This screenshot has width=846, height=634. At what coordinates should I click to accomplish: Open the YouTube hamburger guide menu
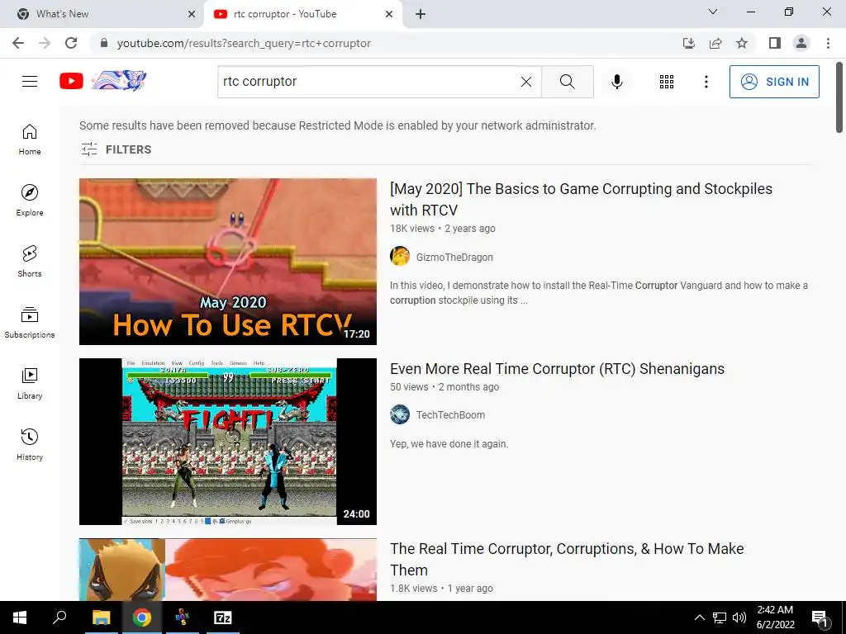(30, 82)
